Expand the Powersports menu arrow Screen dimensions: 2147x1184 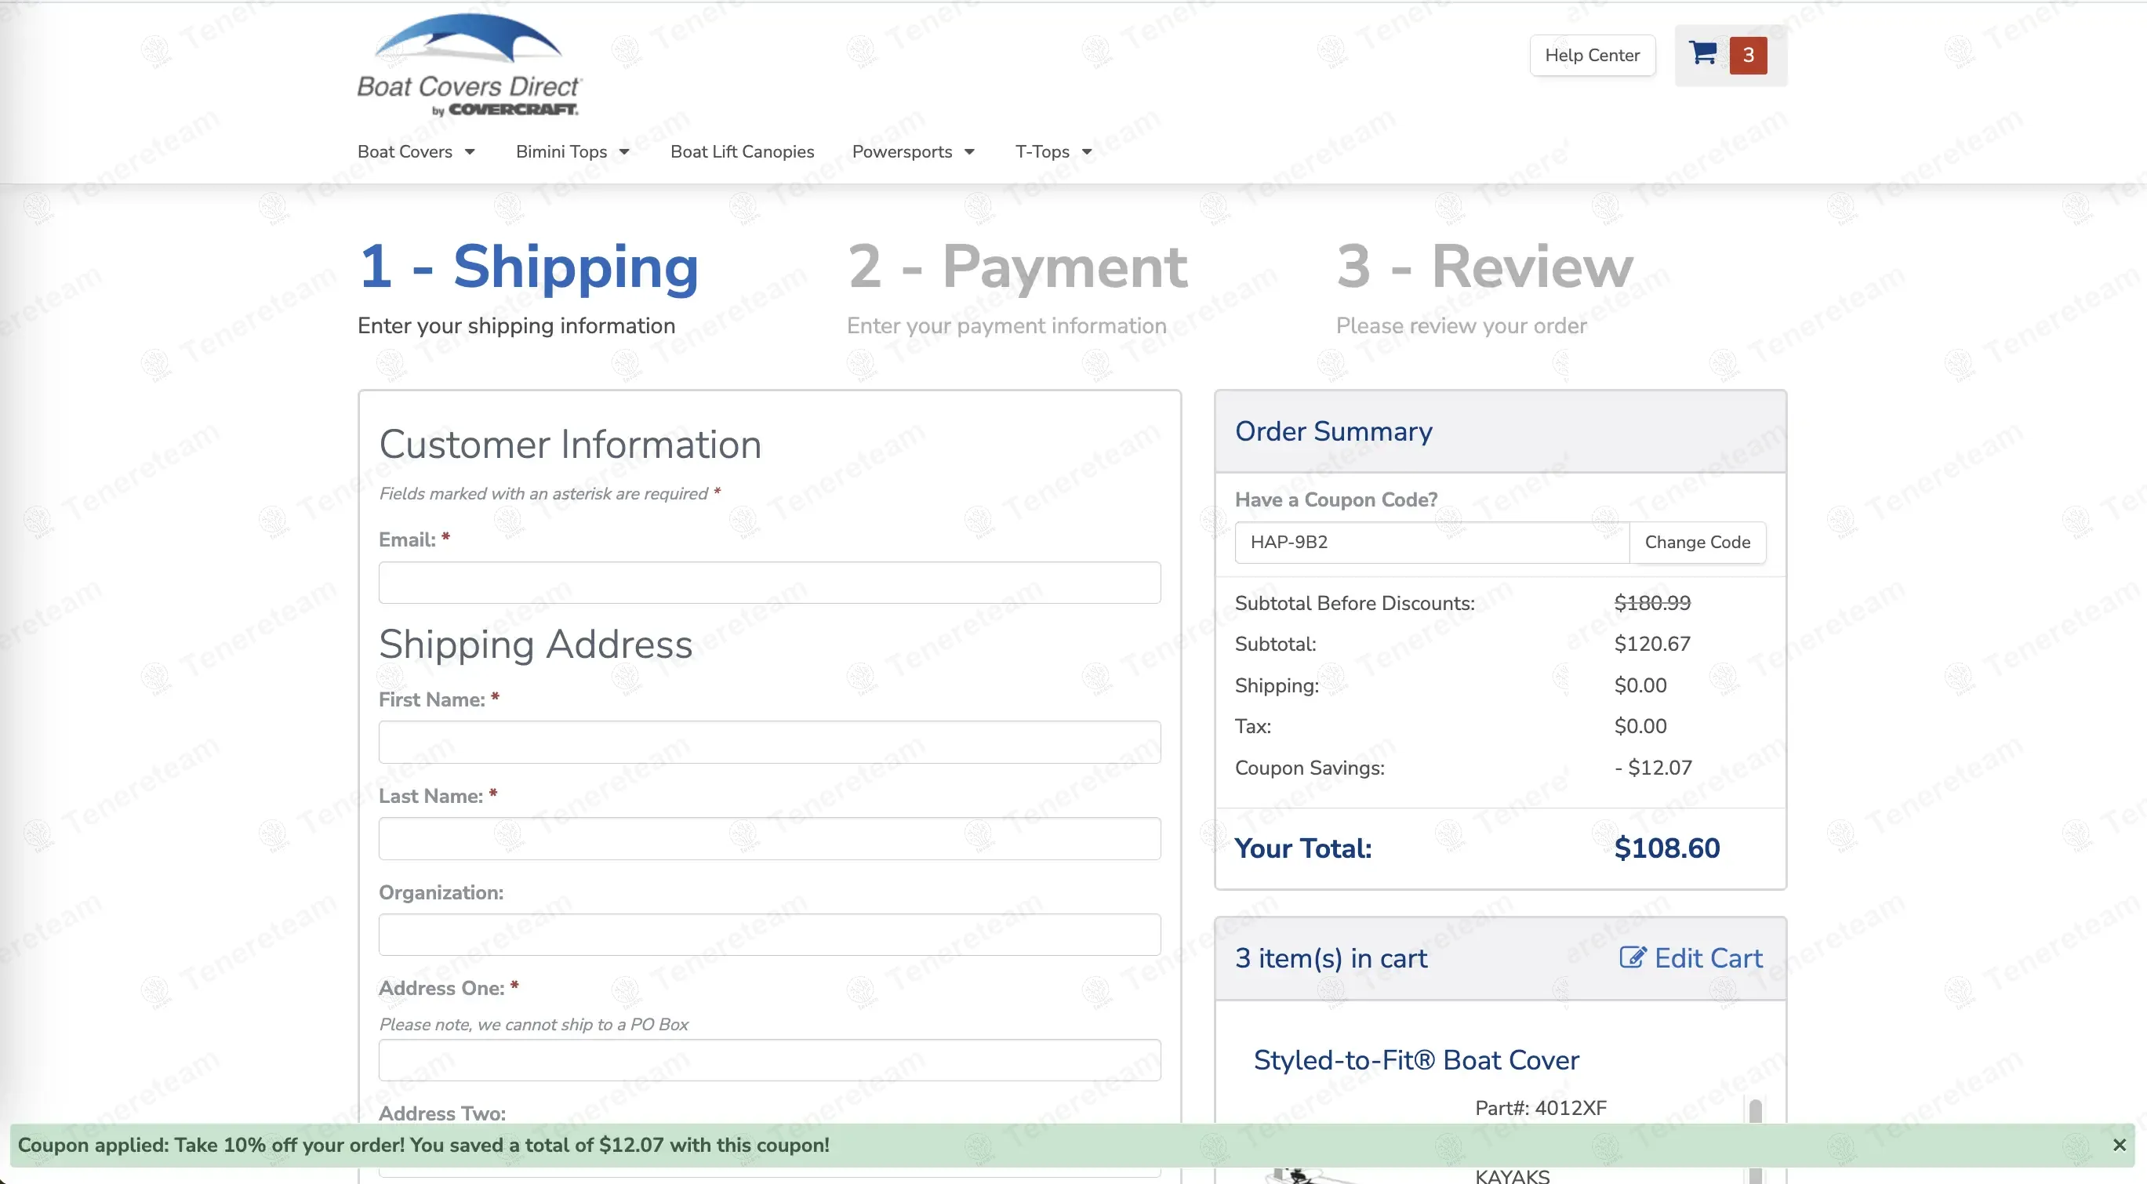968,151
